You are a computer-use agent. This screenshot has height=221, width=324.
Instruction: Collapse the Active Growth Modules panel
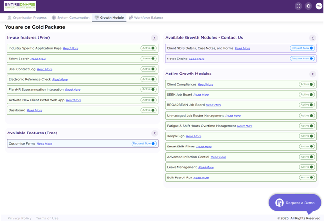pyautogui.click(x=313, y=74)
